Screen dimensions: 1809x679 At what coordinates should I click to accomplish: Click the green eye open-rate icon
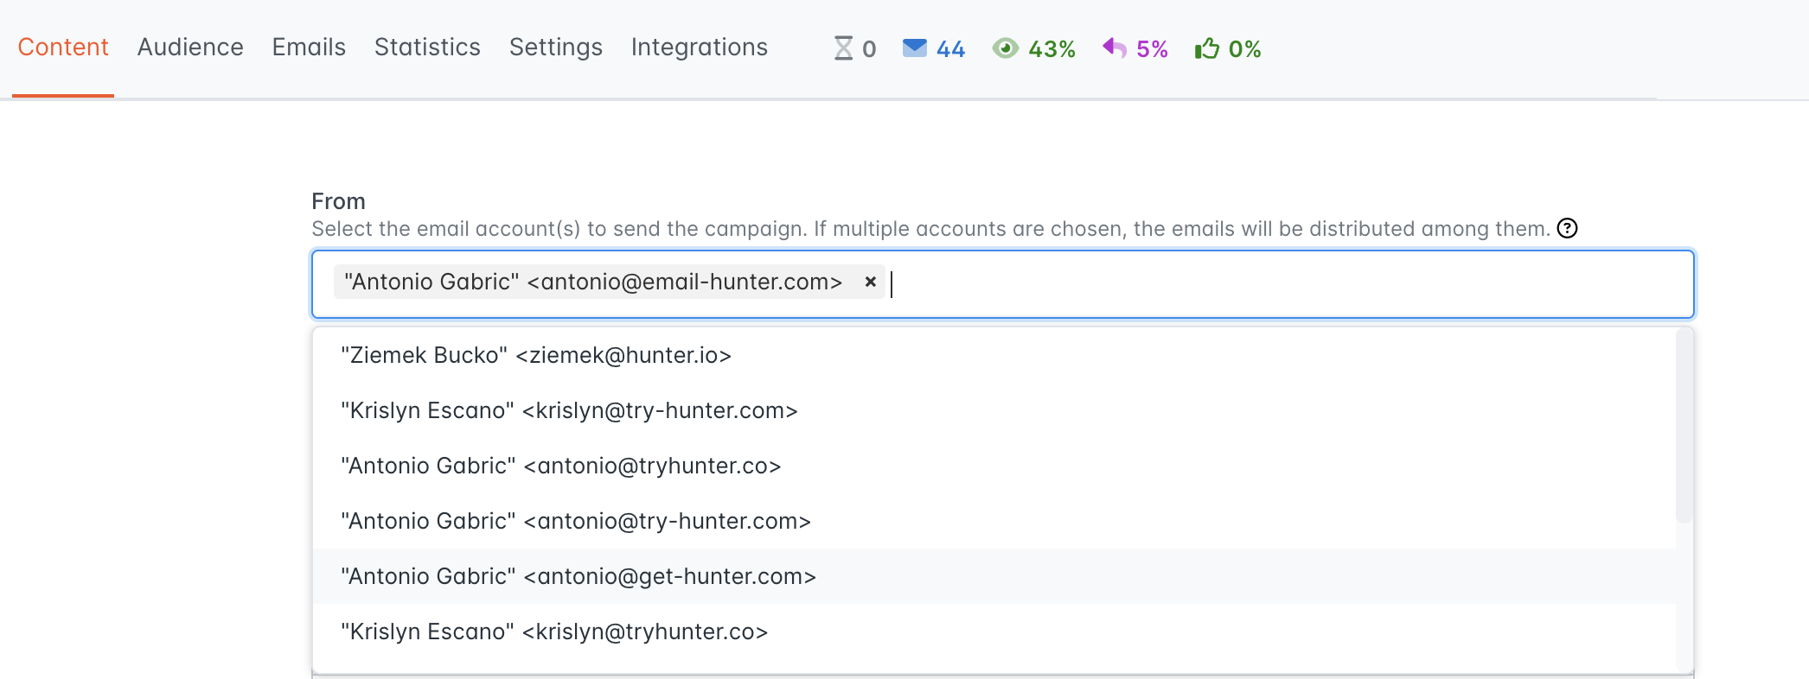(1005, 48)
